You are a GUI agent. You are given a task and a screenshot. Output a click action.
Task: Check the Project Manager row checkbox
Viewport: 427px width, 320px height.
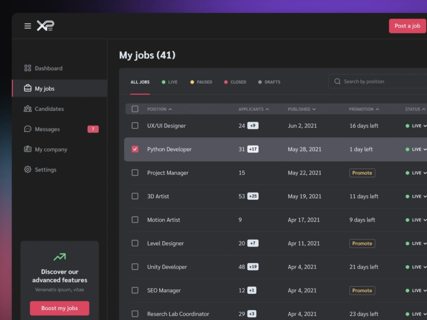click(135, 172)
